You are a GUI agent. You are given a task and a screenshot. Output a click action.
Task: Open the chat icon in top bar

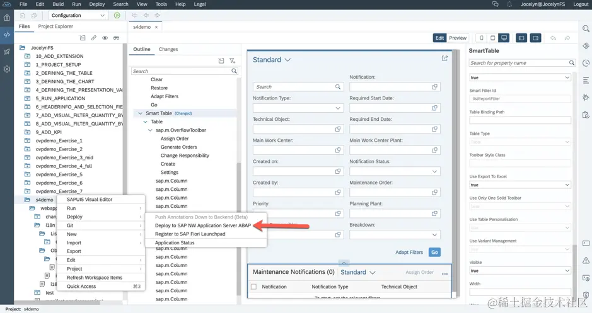click(496, 4)
